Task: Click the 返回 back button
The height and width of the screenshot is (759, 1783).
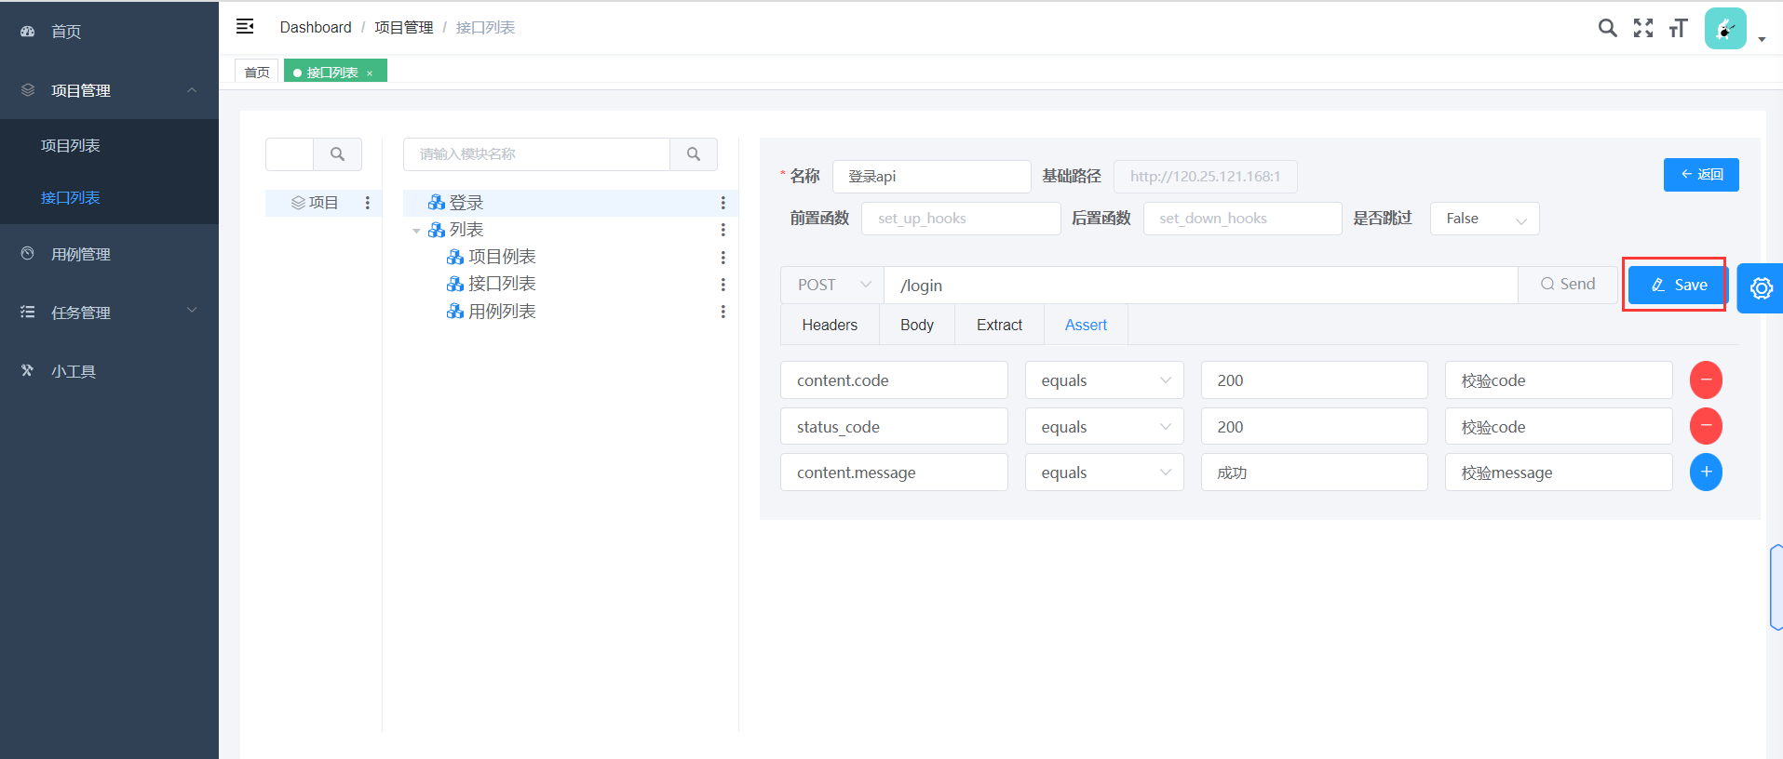Action: click(1701, 175)
